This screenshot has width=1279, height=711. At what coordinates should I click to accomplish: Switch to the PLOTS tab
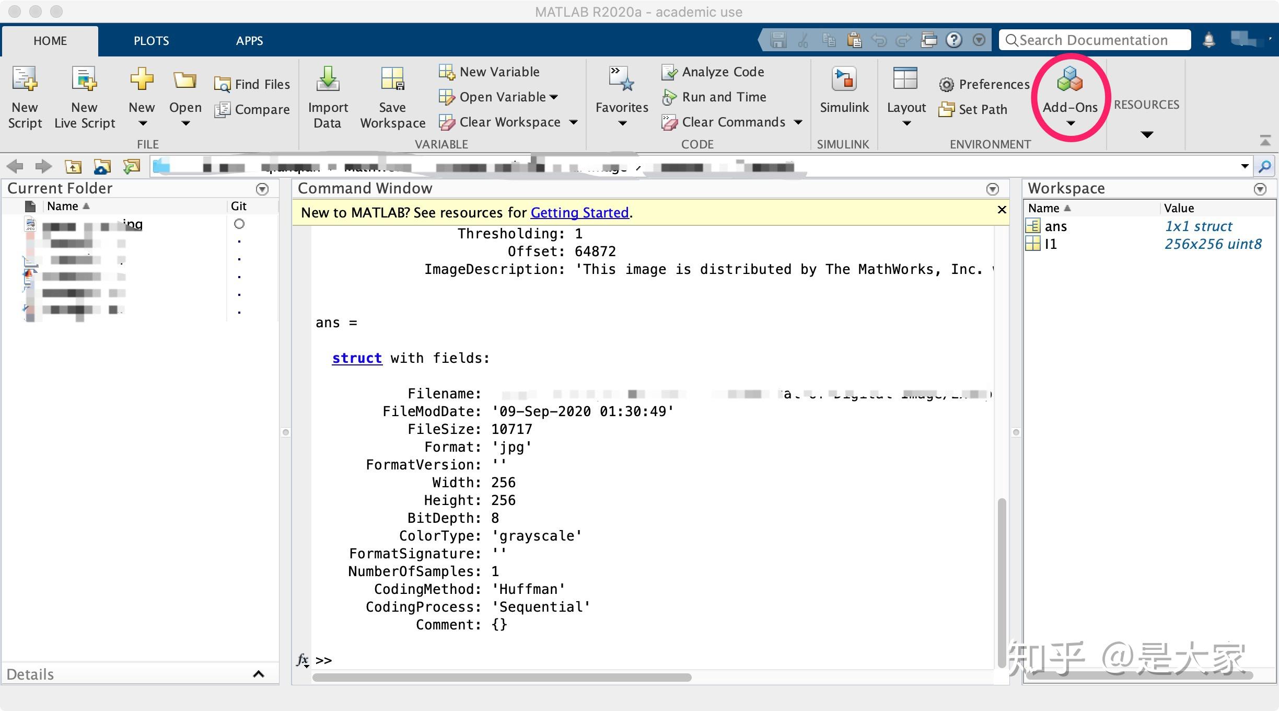[x=151, y=41]
